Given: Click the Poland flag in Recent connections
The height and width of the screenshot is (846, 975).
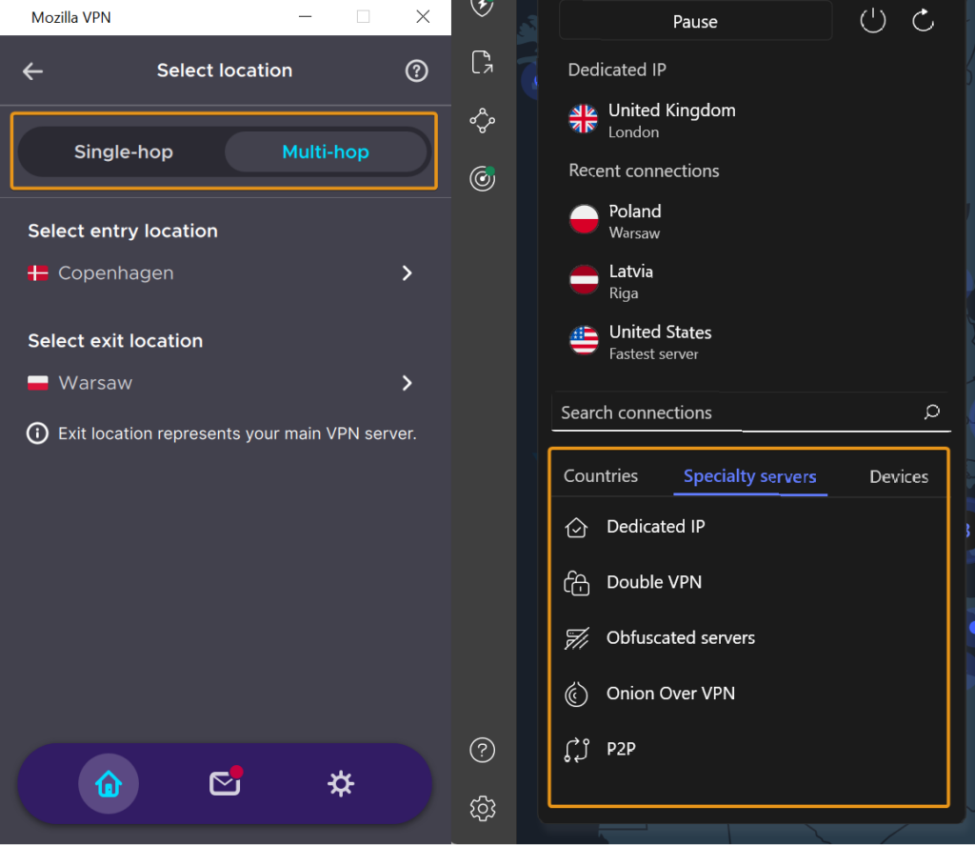Looking at the screenshot, I should (x=584, y=219).
